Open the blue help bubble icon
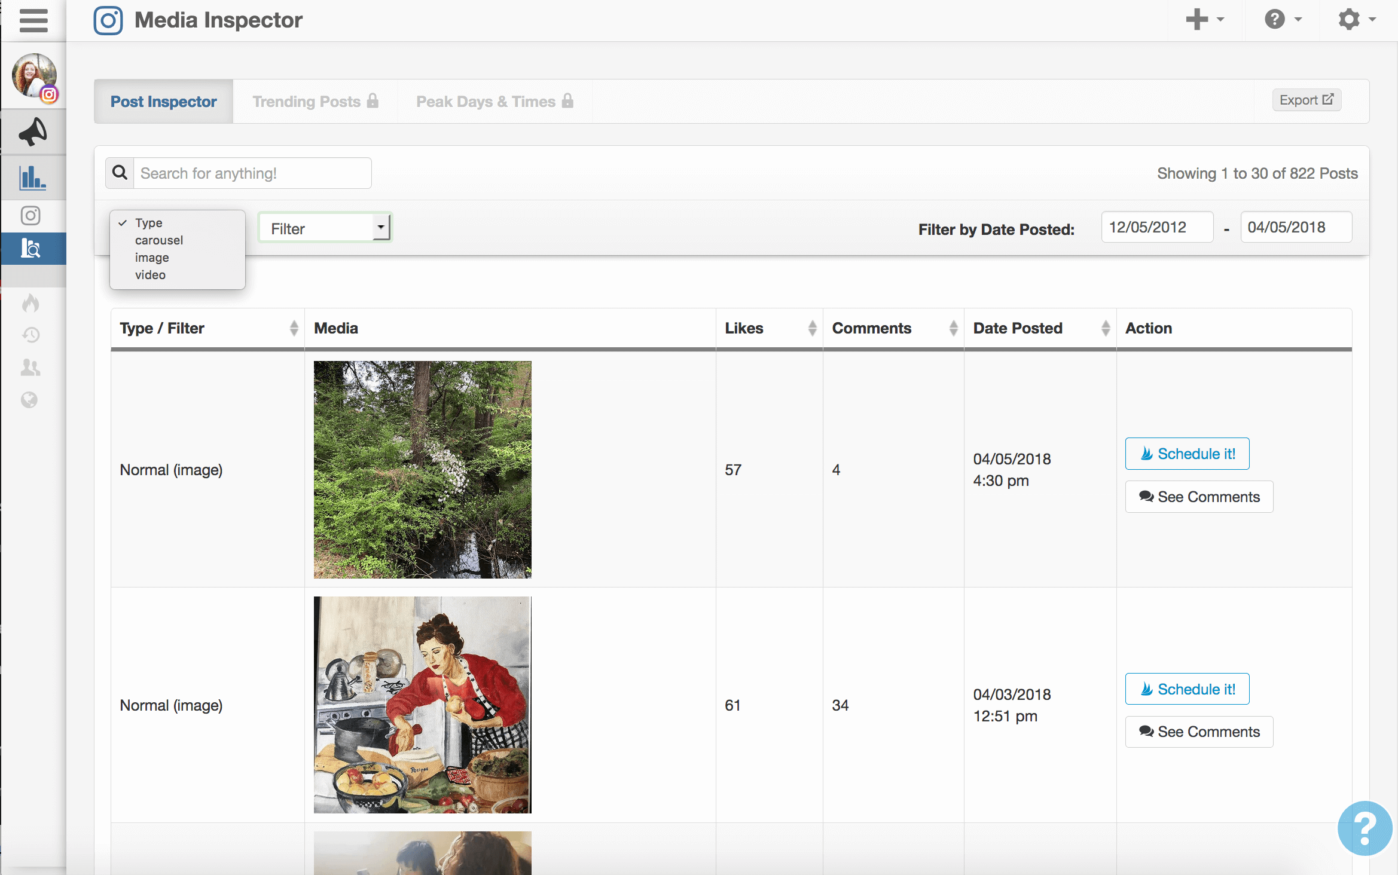Image resolution: width=1398 pixels, height=875 pixels. click(1365, 828)
